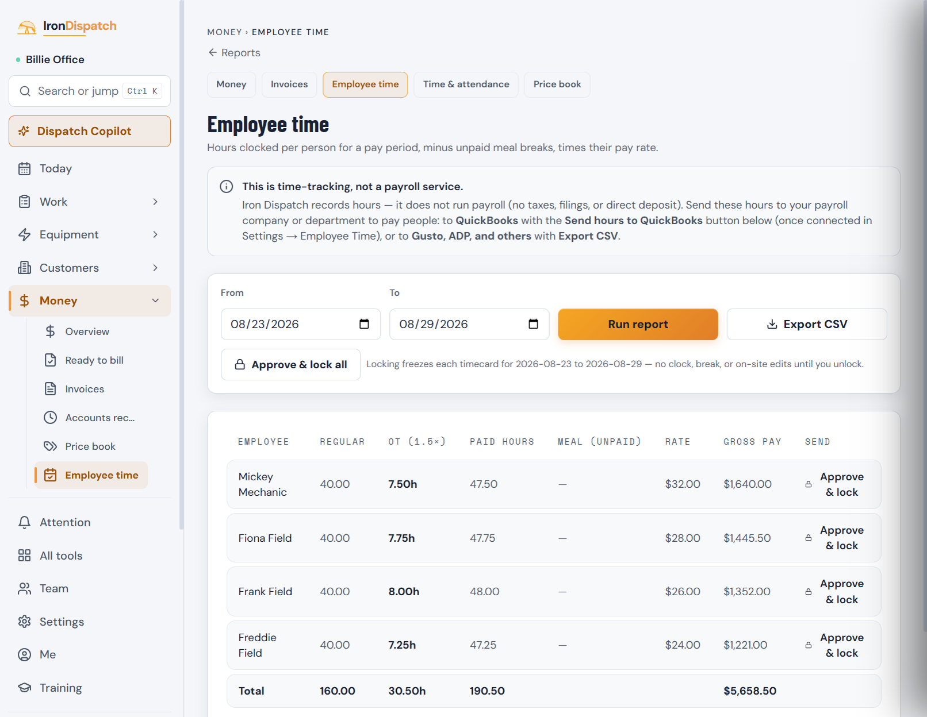
Task: Open the From date calendar picker
Action: [x=364, y=324]
